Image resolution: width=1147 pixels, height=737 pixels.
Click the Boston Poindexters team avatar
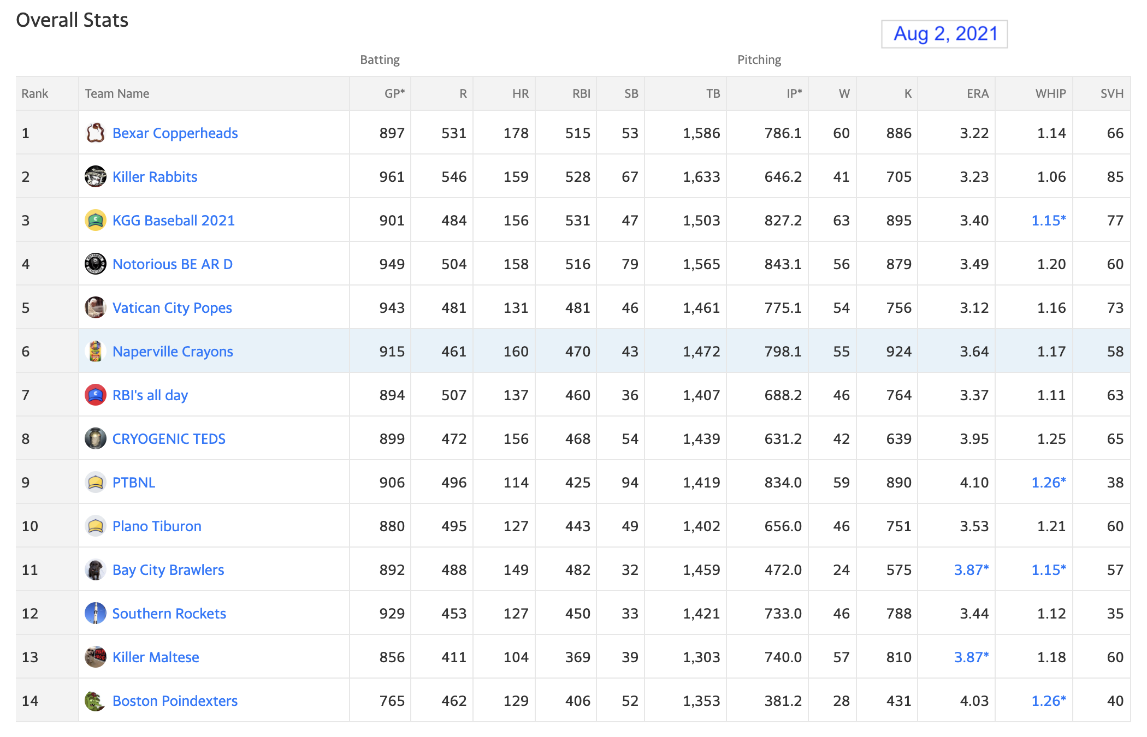pyautogui.click(x=96, y=700)
